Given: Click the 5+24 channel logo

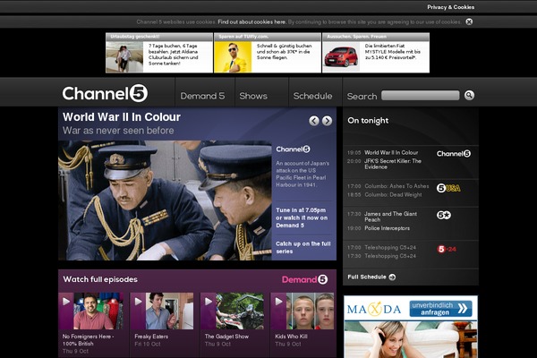Looking at the screenshot, I should tap(447, 249).
